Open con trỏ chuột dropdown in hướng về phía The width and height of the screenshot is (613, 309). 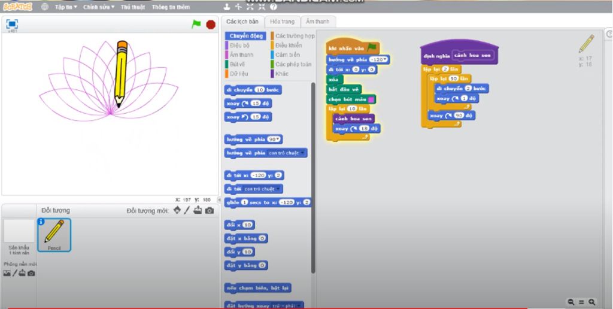[x=303, y=153]
